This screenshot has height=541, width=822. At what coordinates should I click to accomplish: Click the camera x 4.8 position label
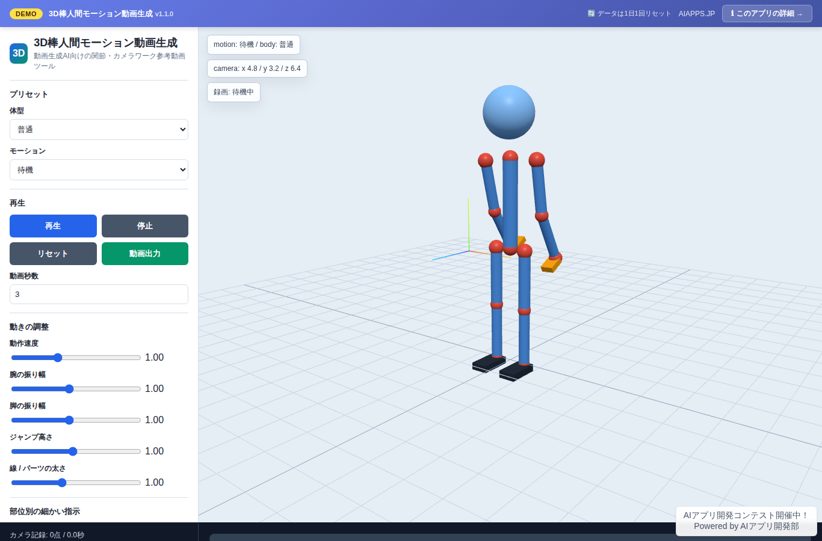click(x=257, y=69)
